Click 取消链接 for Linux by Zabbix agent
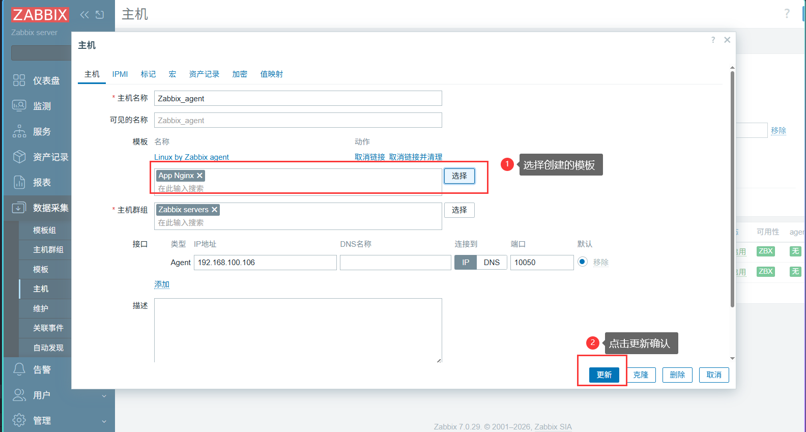This screenshot has height=432, width=806. 370,157
